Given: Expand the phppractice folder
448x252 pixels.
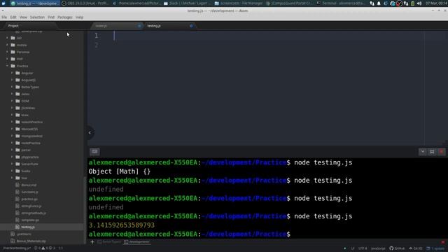Looking at the screenshot, I should click(12, 157).
